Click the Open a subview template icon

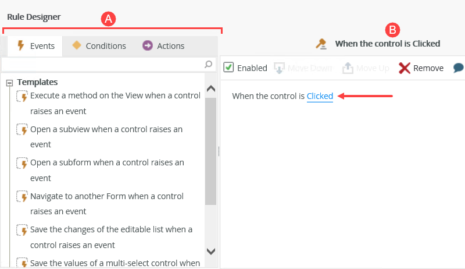point(22,129)
